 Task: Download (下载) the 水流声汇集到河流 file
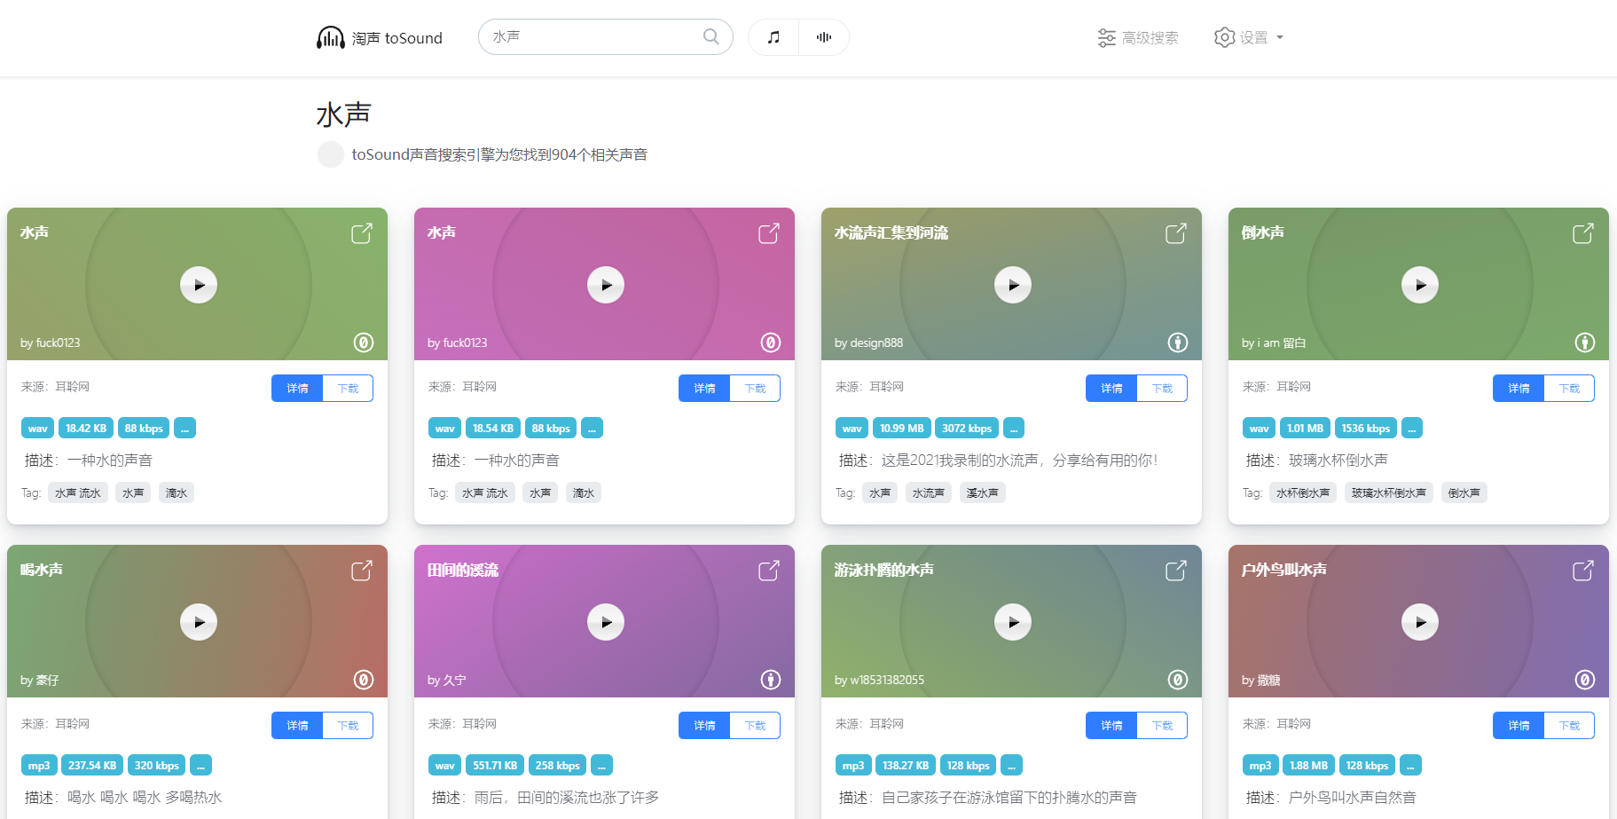[1162, 389]
